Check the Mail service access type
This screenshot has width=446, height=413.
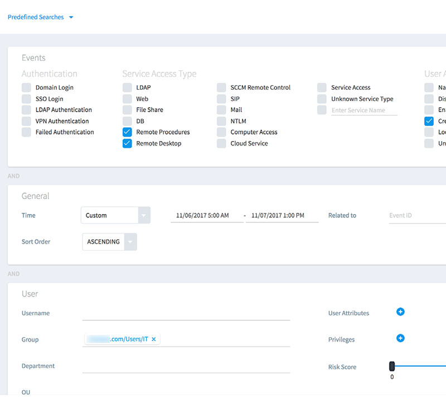click(221, 110)
